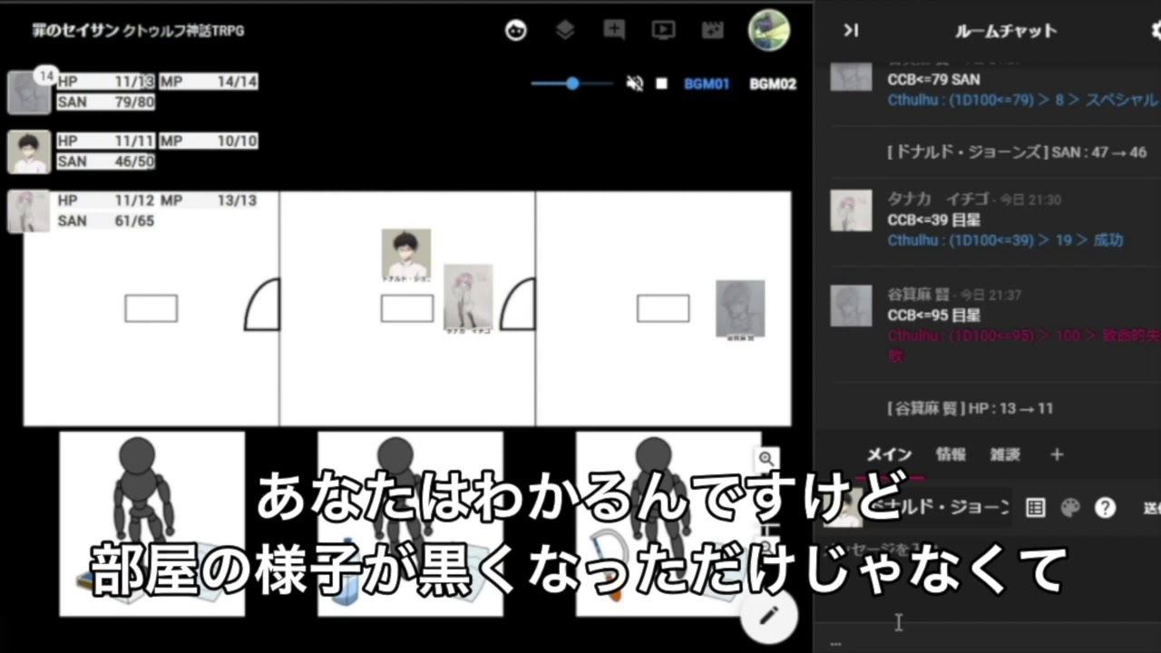This screenshot has height=653, width=1161.
Task: Click the speaker name field ドナルド・ジョーン
Action: [x=939, y=507]
